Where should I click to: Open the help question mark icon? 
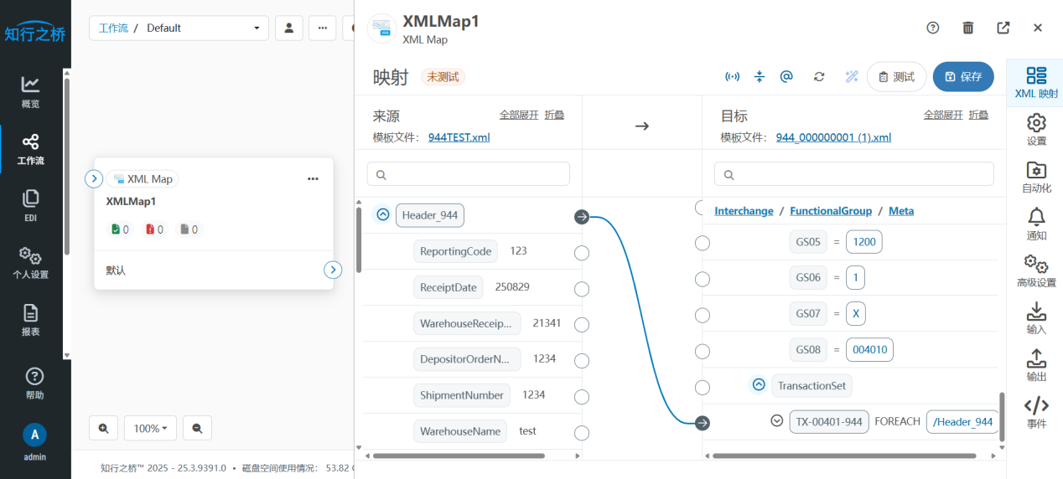pyautogui.click(x=933, y=28)
